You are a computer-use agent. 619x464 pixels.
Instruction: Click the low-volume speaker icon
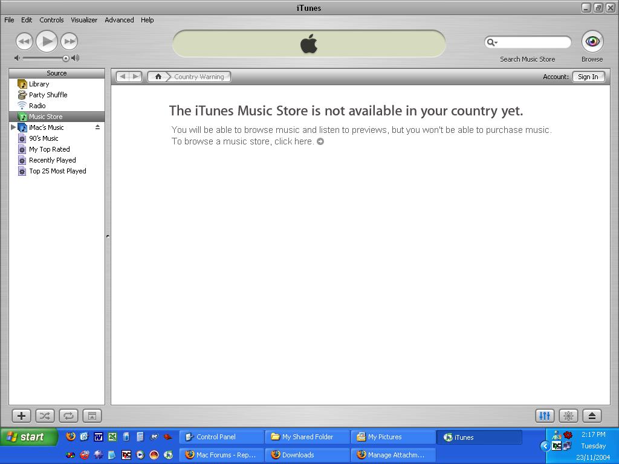tap(17, 58)
